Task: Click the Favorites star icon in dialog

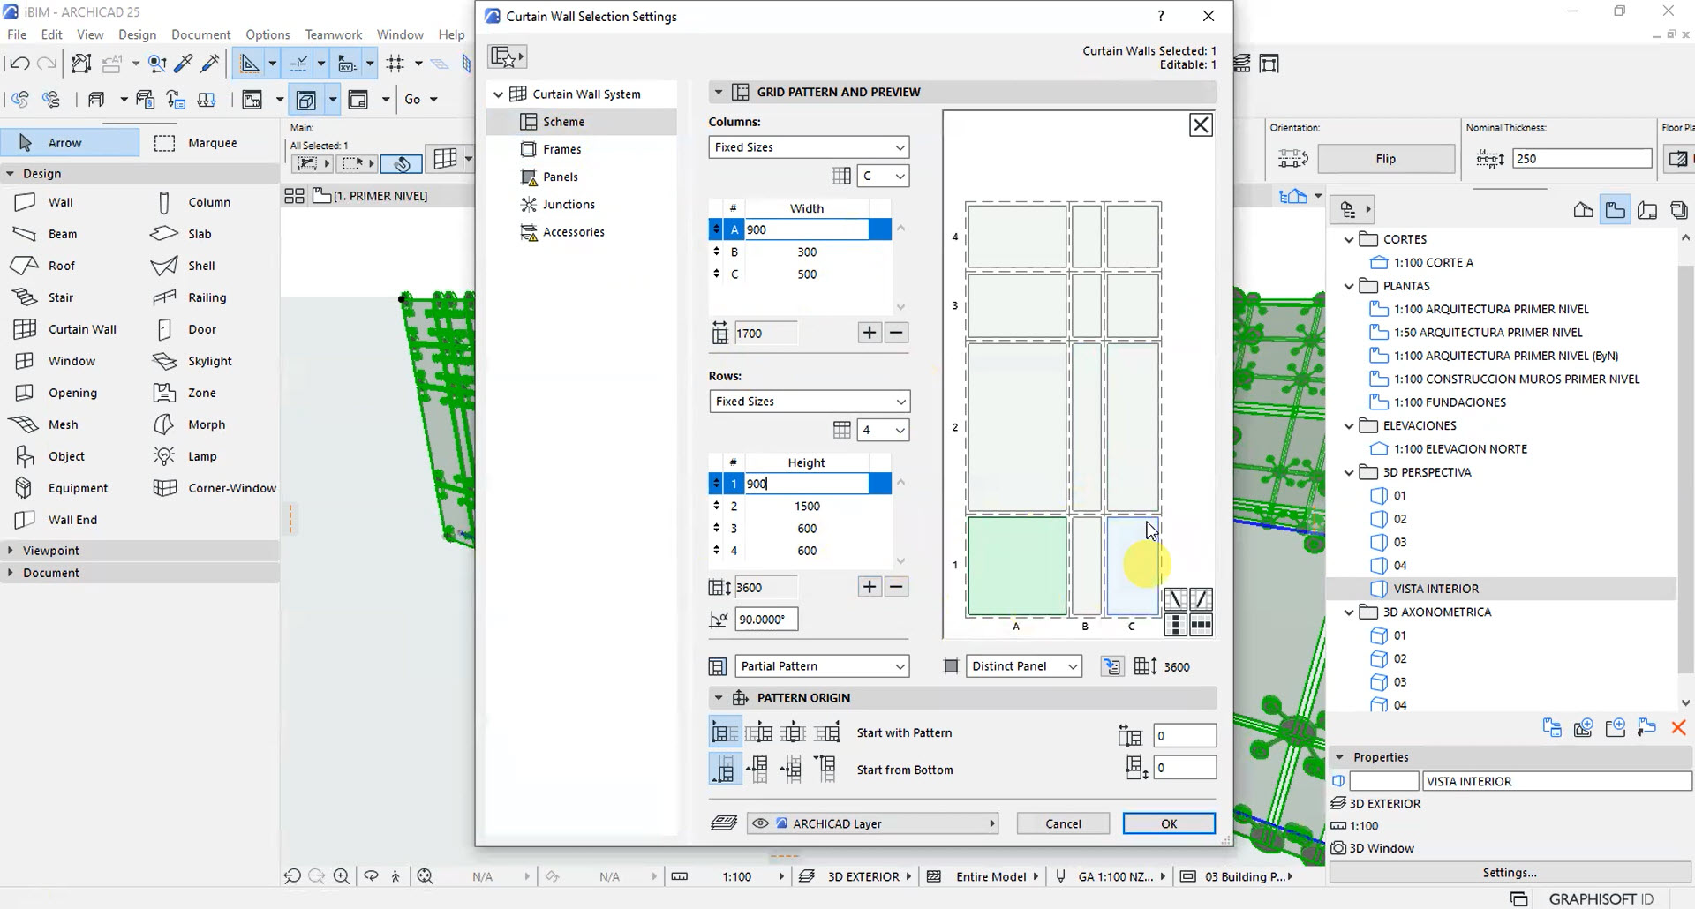Action: 507,56
